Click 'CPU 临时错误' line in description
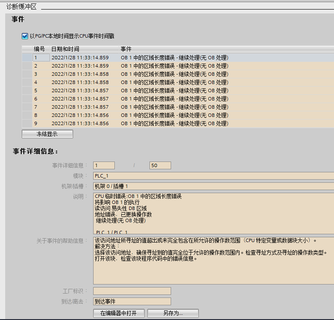Screen dimensions: 334x320 tap(138, 196)
